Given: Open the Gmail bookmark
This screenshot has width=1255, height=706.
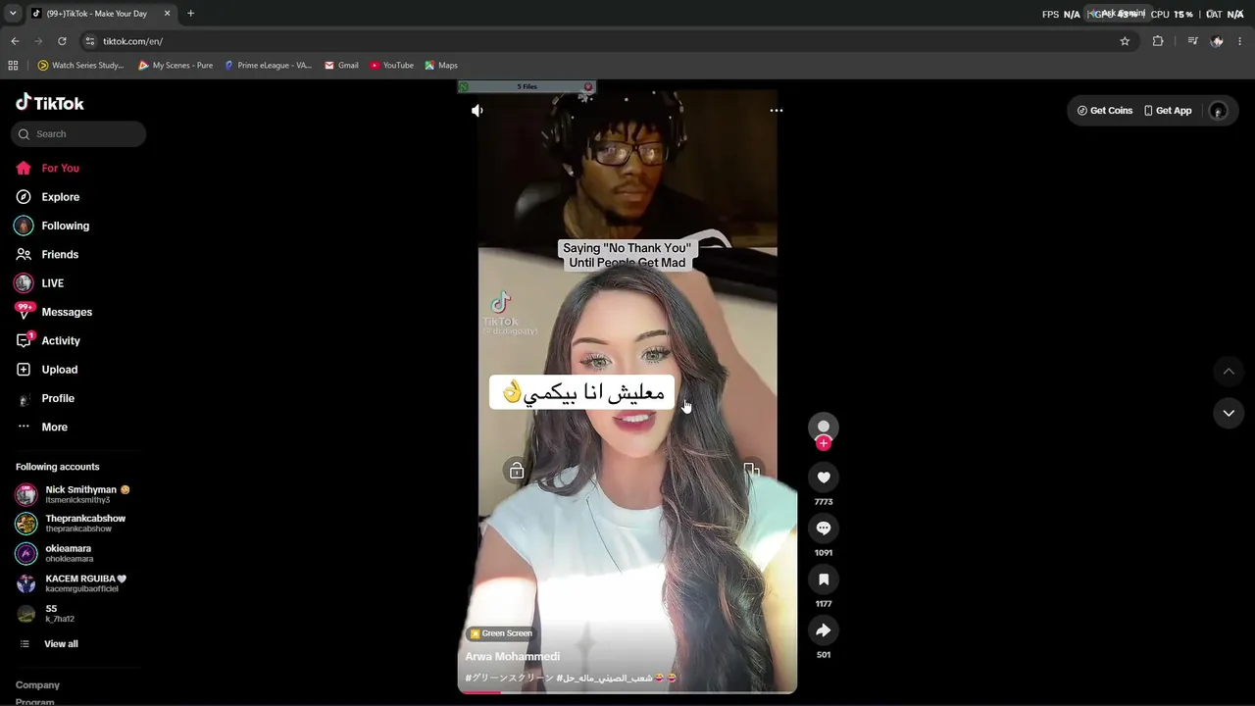Looking at the screenshot, I should [x=341, y=66].
